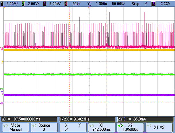Click the channel 1 indicator in the header
The image size is (175, 133).
(x=2, y=4)
